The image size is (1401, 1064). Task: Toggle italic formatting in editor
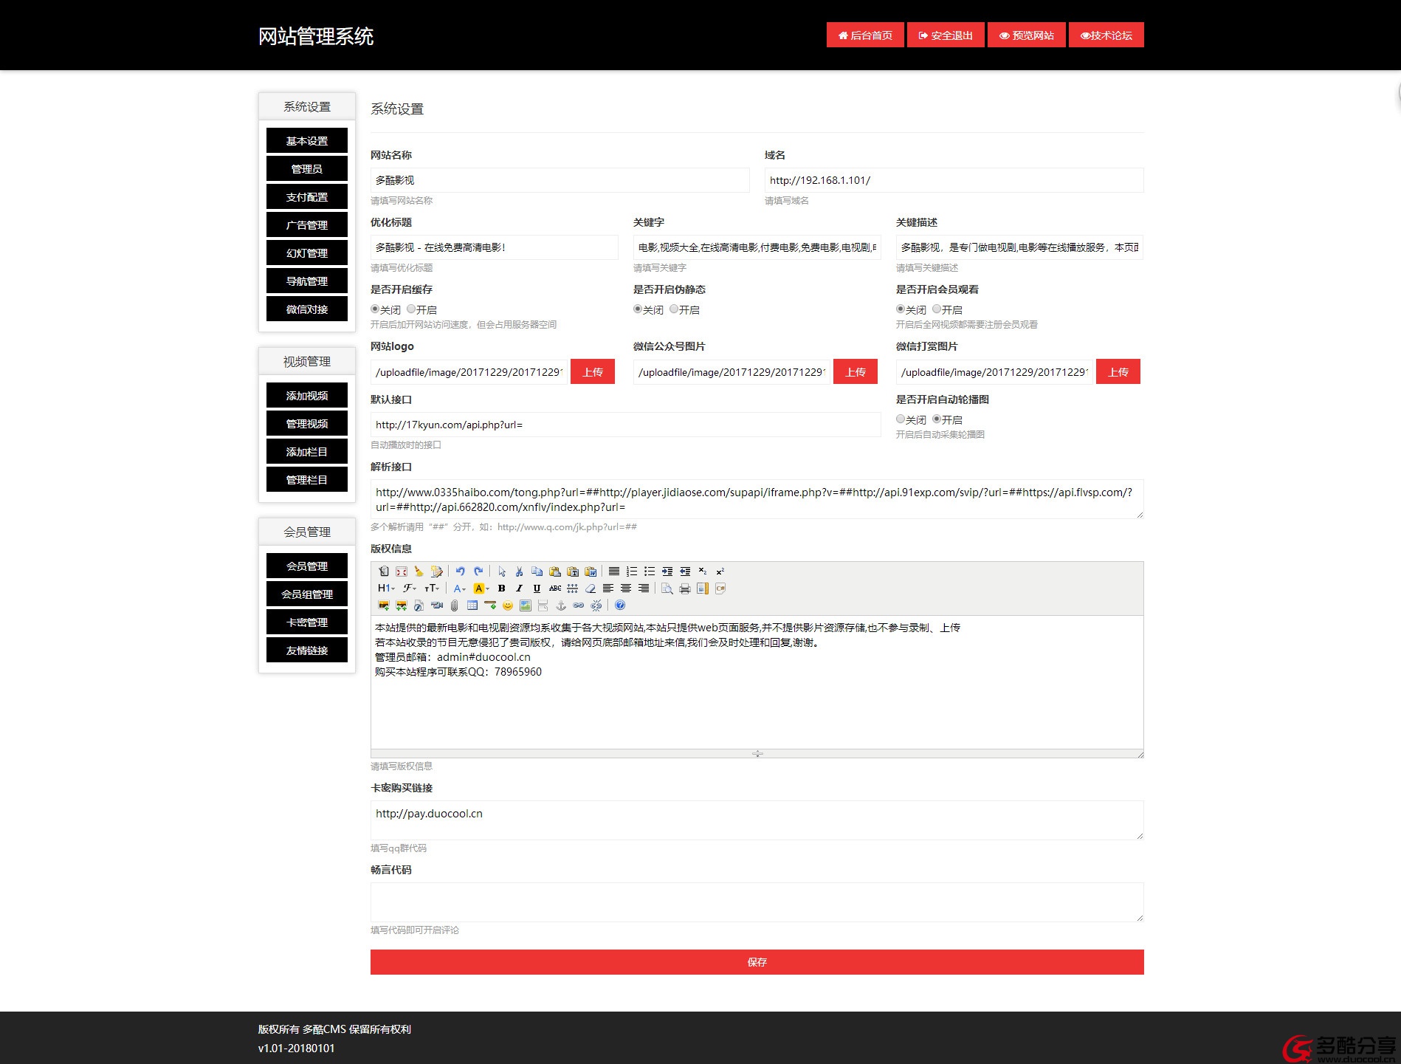[x=519, y=588]
